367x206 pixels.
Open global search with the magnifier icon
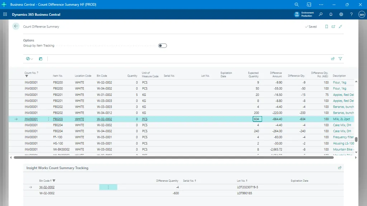point(320,14)
